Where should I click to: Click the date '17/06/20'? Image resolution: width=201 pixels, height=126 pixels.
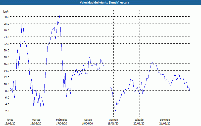(62, 123)
